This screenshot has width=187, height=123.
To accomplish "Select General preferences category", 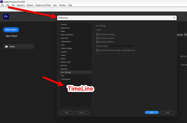I will pyautogui.click(x=76, y=24).
